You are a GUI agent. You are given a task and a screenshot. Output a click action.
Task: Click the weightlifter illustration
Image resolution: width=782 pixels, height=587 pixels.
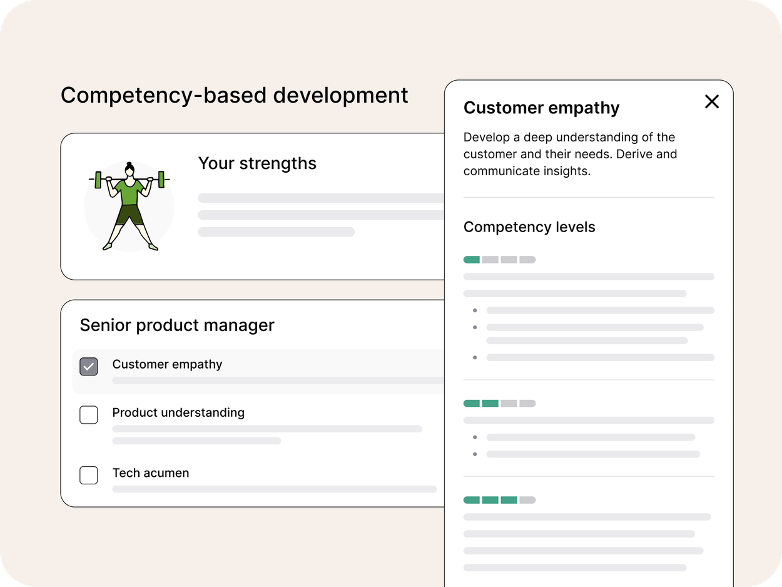[x=129, y=207]
